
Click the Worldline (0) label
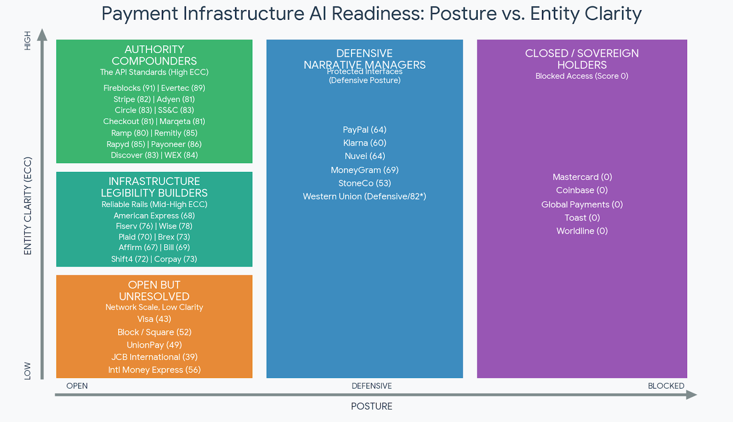(x=582, y=231)
